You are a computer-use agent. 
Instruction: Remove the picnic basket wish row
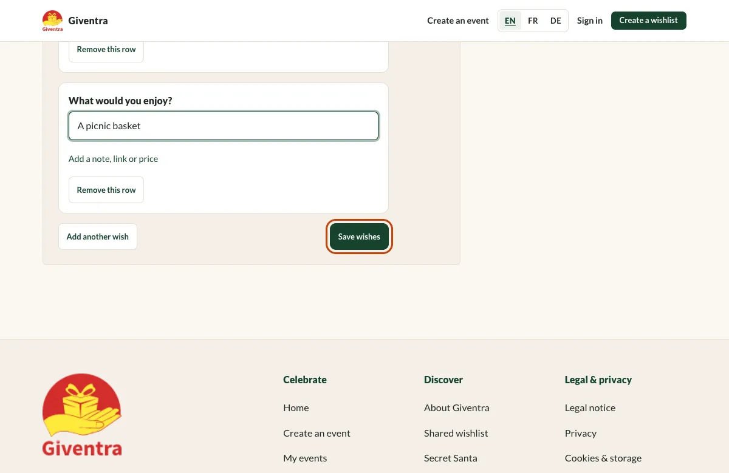[106, 190]
